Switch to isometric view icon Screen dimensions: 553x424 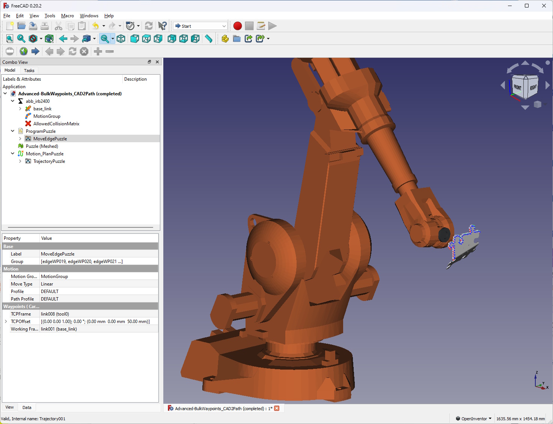121,39
